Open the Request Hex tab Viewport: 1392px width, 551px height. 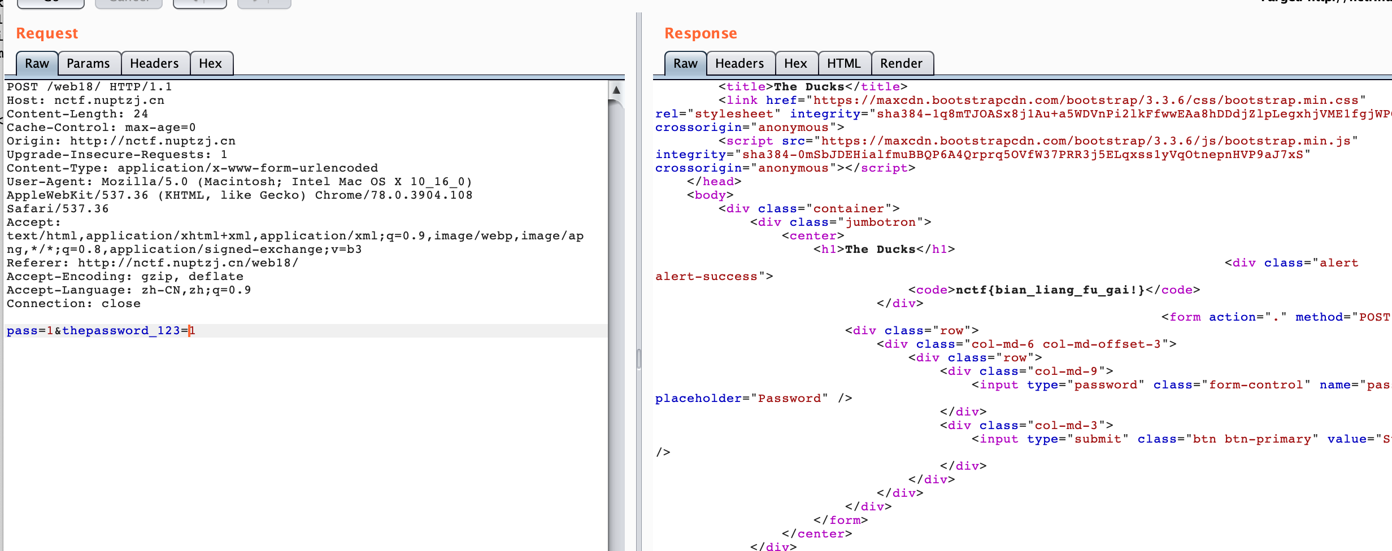211,63
